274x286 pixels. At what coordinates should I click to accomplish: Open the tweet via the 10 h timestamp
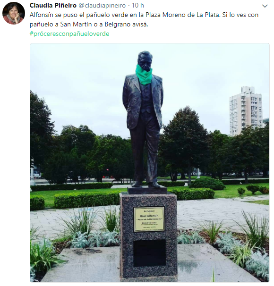138,6
